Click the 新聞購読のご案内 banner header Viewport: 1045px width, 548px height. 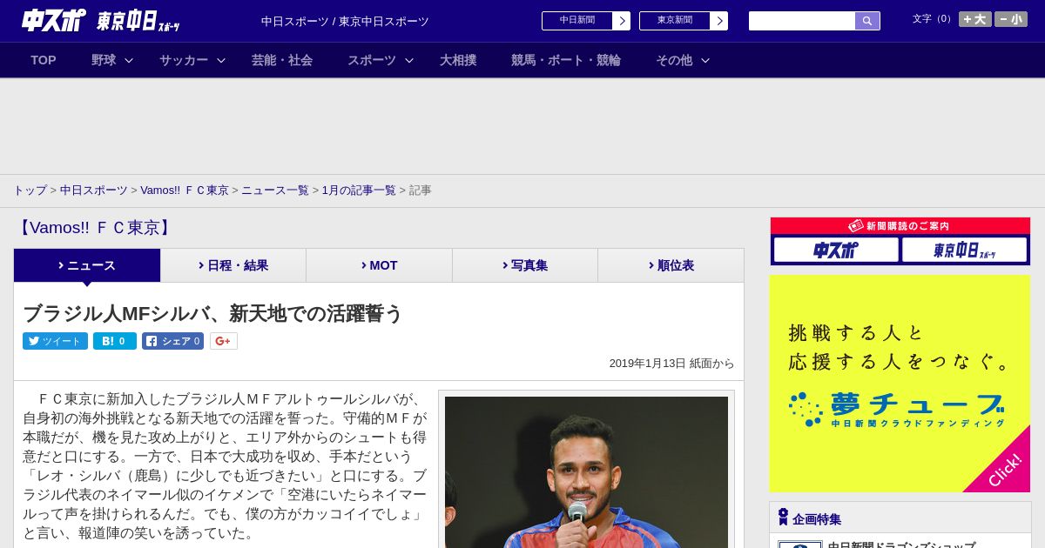(x=900, y=225)
